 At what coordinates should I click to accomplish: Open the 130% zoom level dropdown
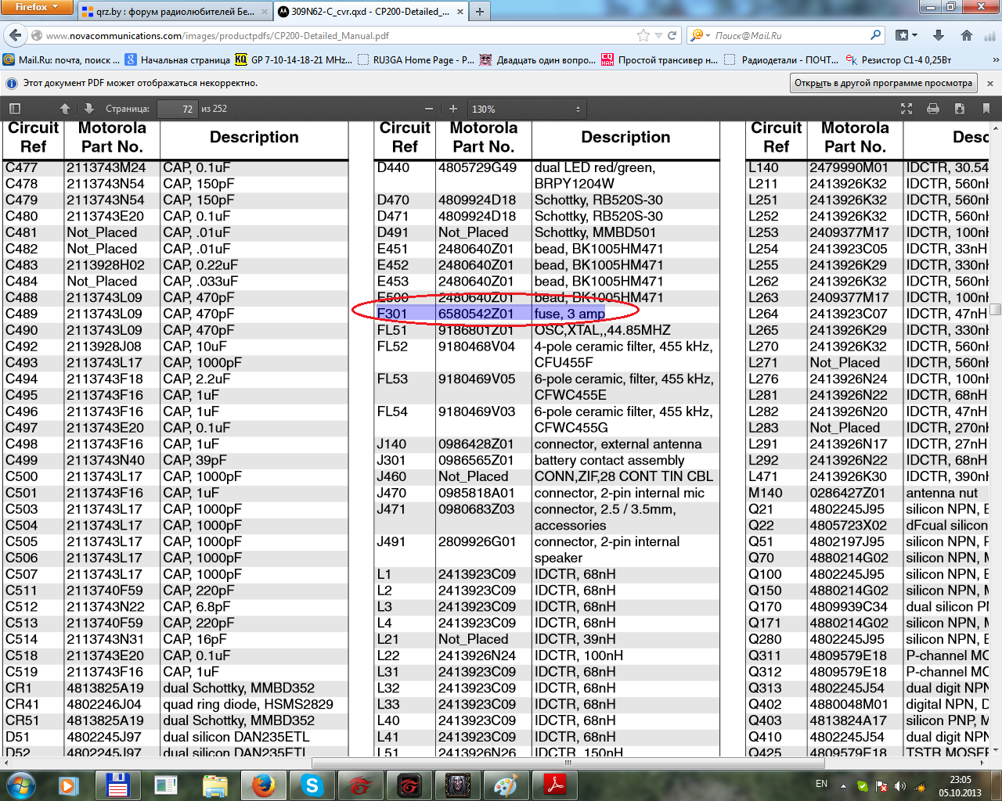[525, 109]
